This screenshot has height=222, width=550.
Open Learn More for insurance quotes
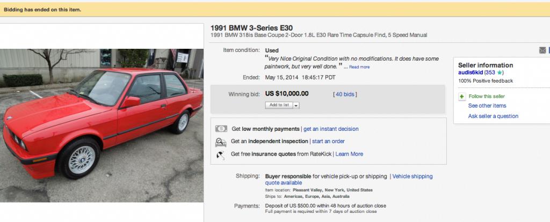(x=349, y=154)
